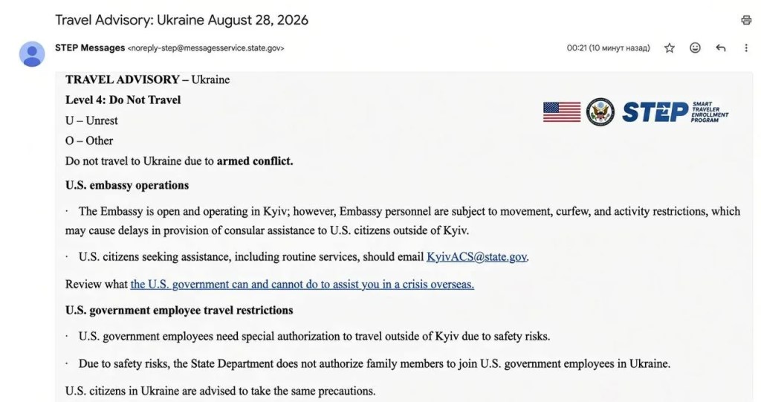The width and height of the screenshot is (761, 402).
Task: Print this email with the printer icon
Action: [x=746, y=20]
